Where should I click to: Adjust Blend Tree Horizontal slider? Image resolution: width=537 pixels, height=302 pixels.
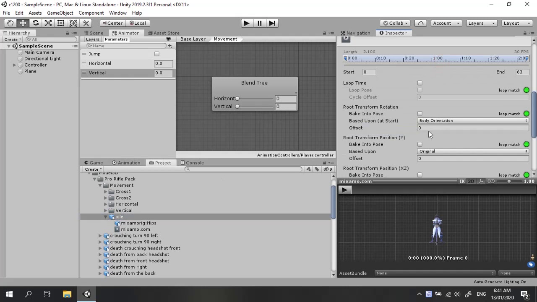[255, 99]
